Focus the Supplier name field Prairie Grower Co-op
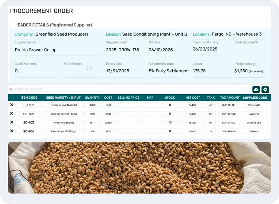Screen dimensions: 279x204 pos(58,50)
